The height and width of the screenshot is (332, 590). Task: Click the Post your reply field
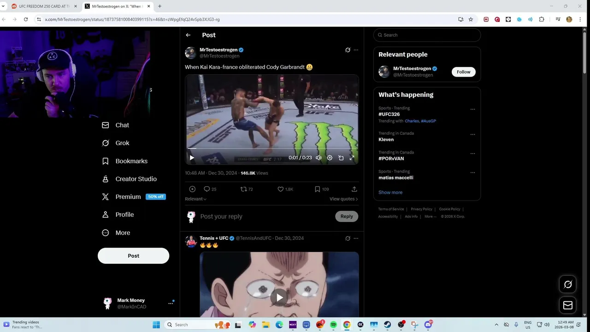(265, 216)
